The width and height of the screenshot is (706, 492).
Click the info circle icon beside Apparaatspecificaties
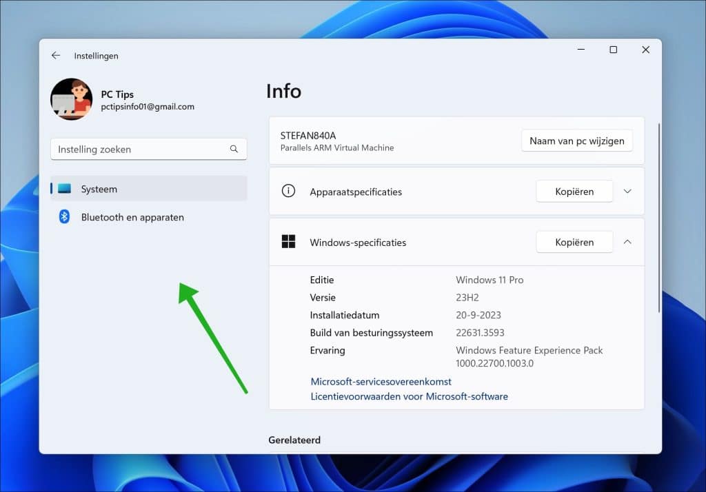click(288, 191)
